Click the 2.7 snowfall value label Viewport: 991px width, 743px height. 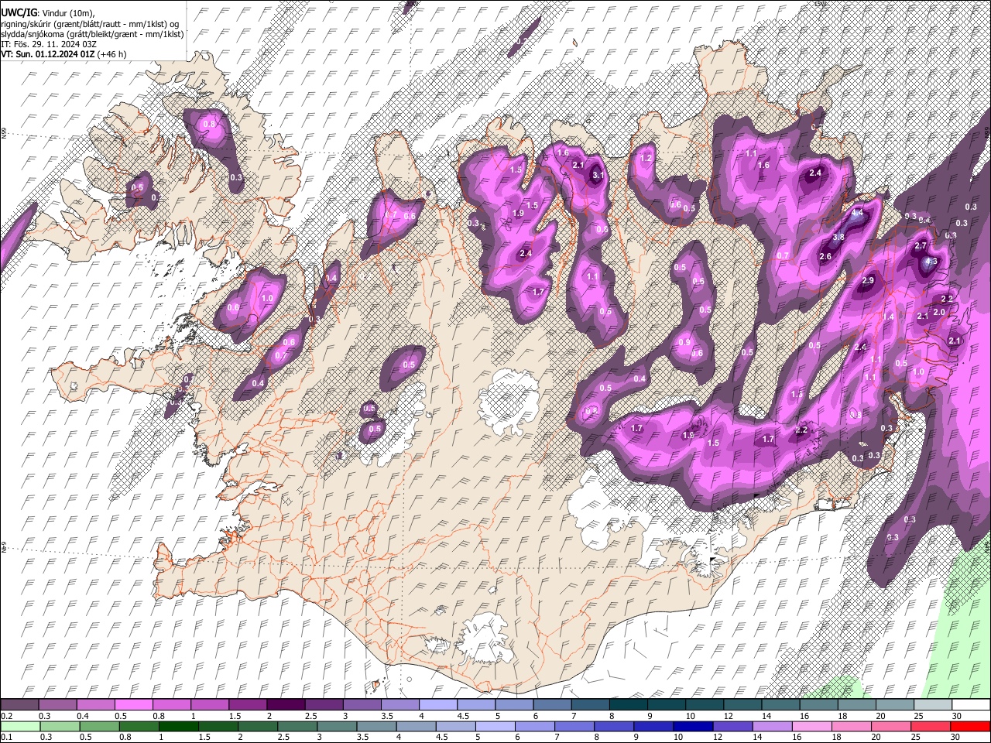921,246
